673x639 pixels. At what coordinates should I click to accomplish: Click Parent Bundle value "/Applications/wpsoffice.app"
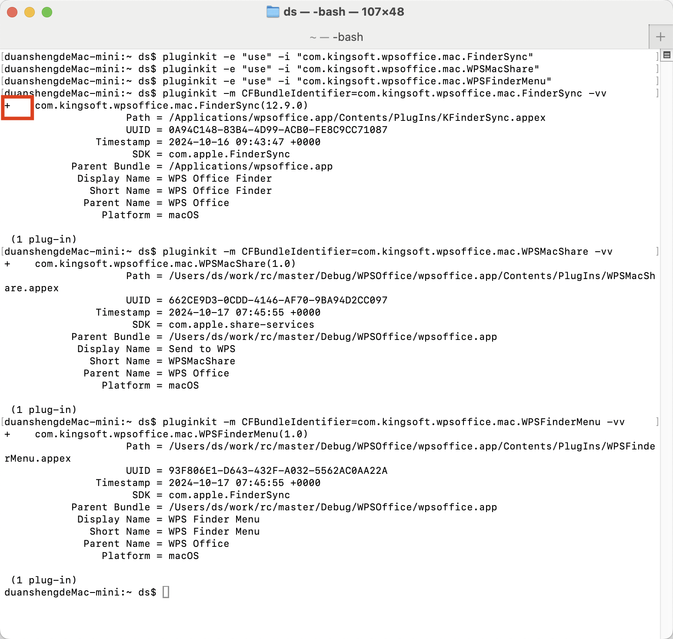[x=250, y=166]
